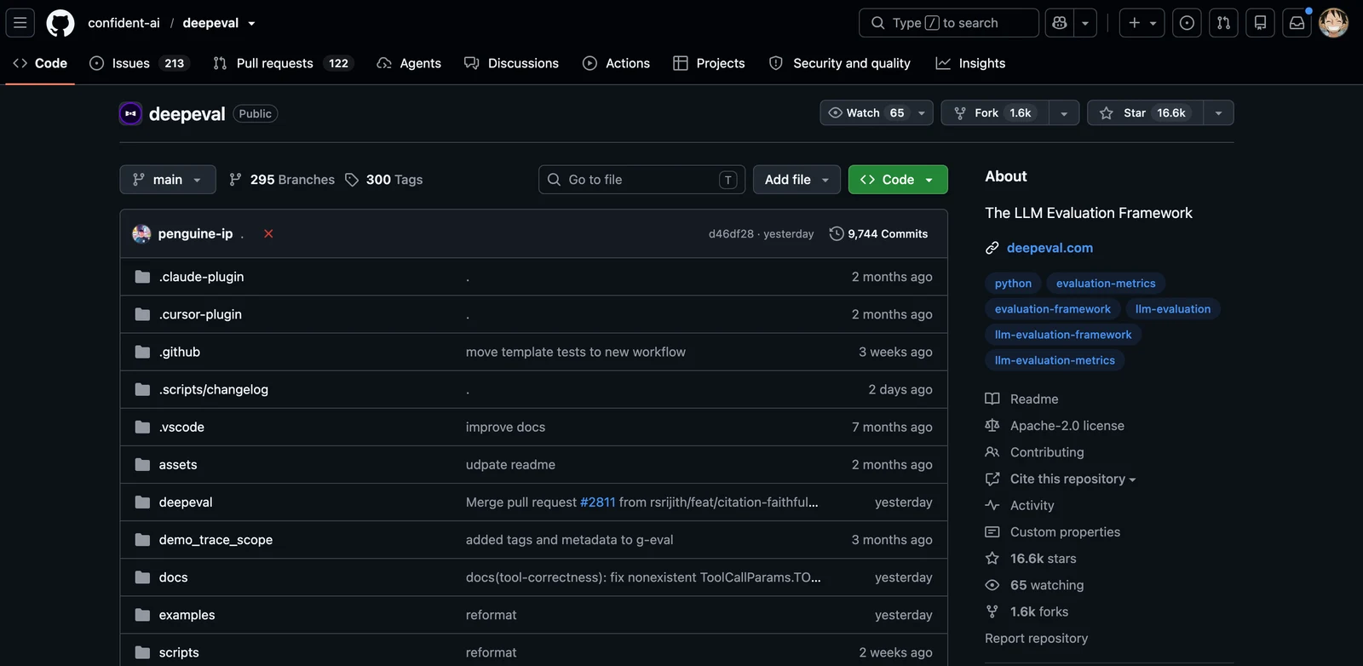Viewport: 1363px width, 666px height.
Task: Expand the arrow next to Fork
Action: pyautogui.click(x=1064, y=113)
